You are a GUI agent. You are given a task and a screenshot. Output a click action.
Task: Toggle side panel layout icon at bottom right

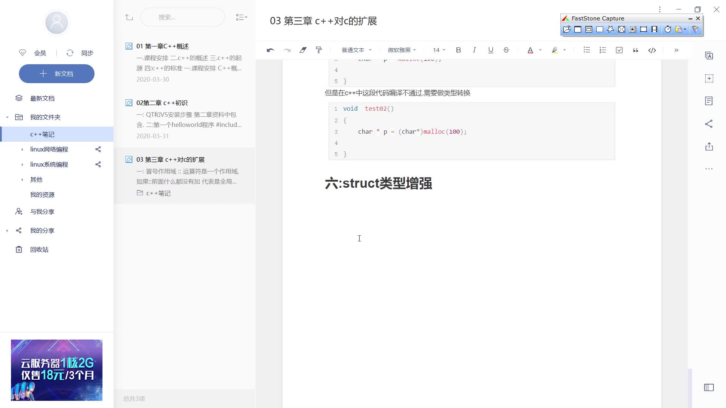(x=709, y=387)
